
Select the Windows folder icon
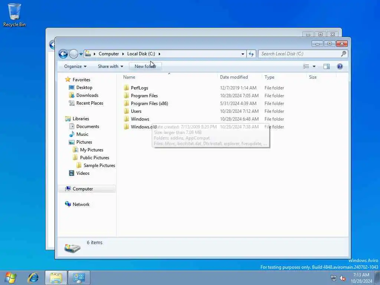click(x=126, y=119)
